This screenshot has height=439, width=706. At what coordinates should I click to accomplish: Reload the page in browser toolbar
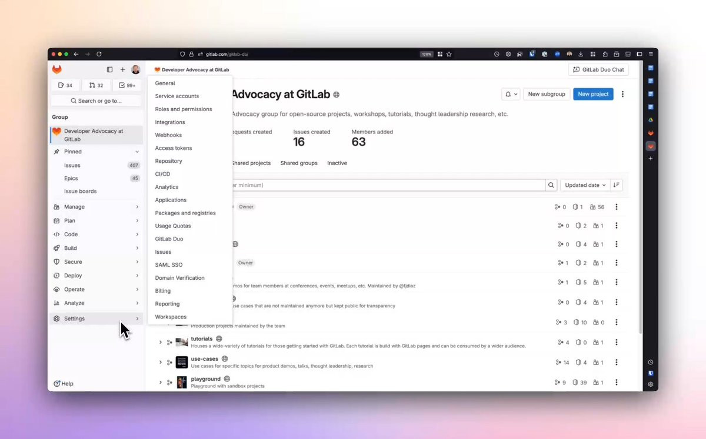point(99,54)
